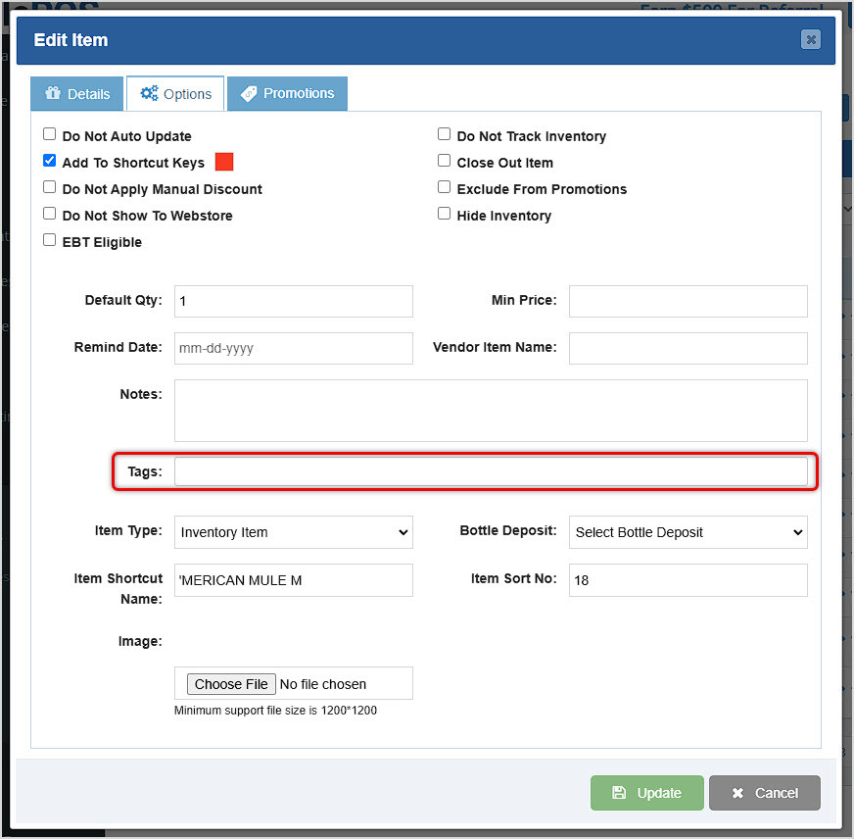
Task: Check the Hide Inventory box
Action: coord(445,215)
